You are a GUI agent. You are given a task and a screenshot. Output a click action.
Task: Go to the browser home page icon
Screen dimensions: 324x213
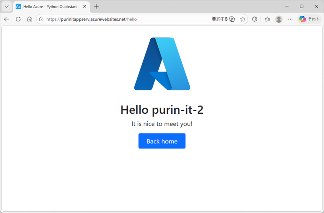[x=30, y=19]
